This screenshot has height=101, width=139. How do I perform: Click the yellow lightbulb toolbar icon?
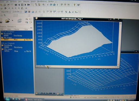[75, 5]
